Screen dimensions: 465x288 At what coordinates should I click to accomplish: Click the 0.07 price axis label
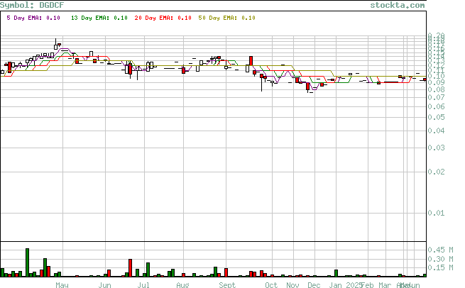[436, 97]
